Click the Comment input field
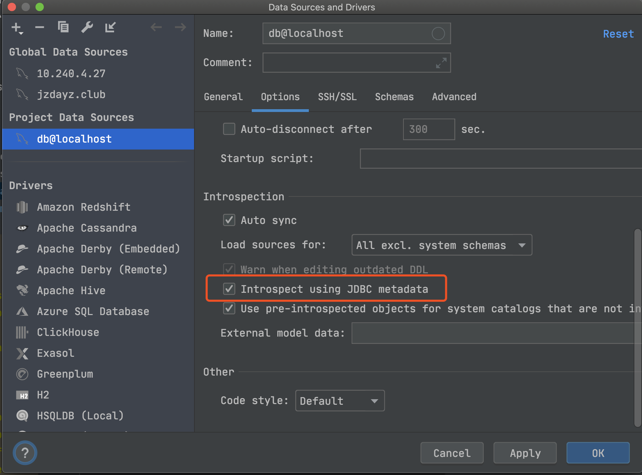The width and height of the screenshot is (642, 475). click(x=356, y=63)
